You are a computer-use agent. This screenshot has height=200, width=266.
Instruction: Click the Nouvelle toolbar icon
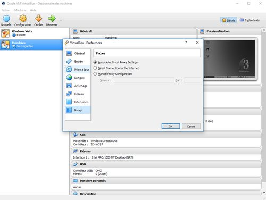pyautogui.click(x=6, y=19)
